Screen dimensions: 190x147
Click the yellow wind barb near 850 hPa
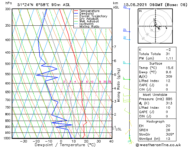(130, 123)
